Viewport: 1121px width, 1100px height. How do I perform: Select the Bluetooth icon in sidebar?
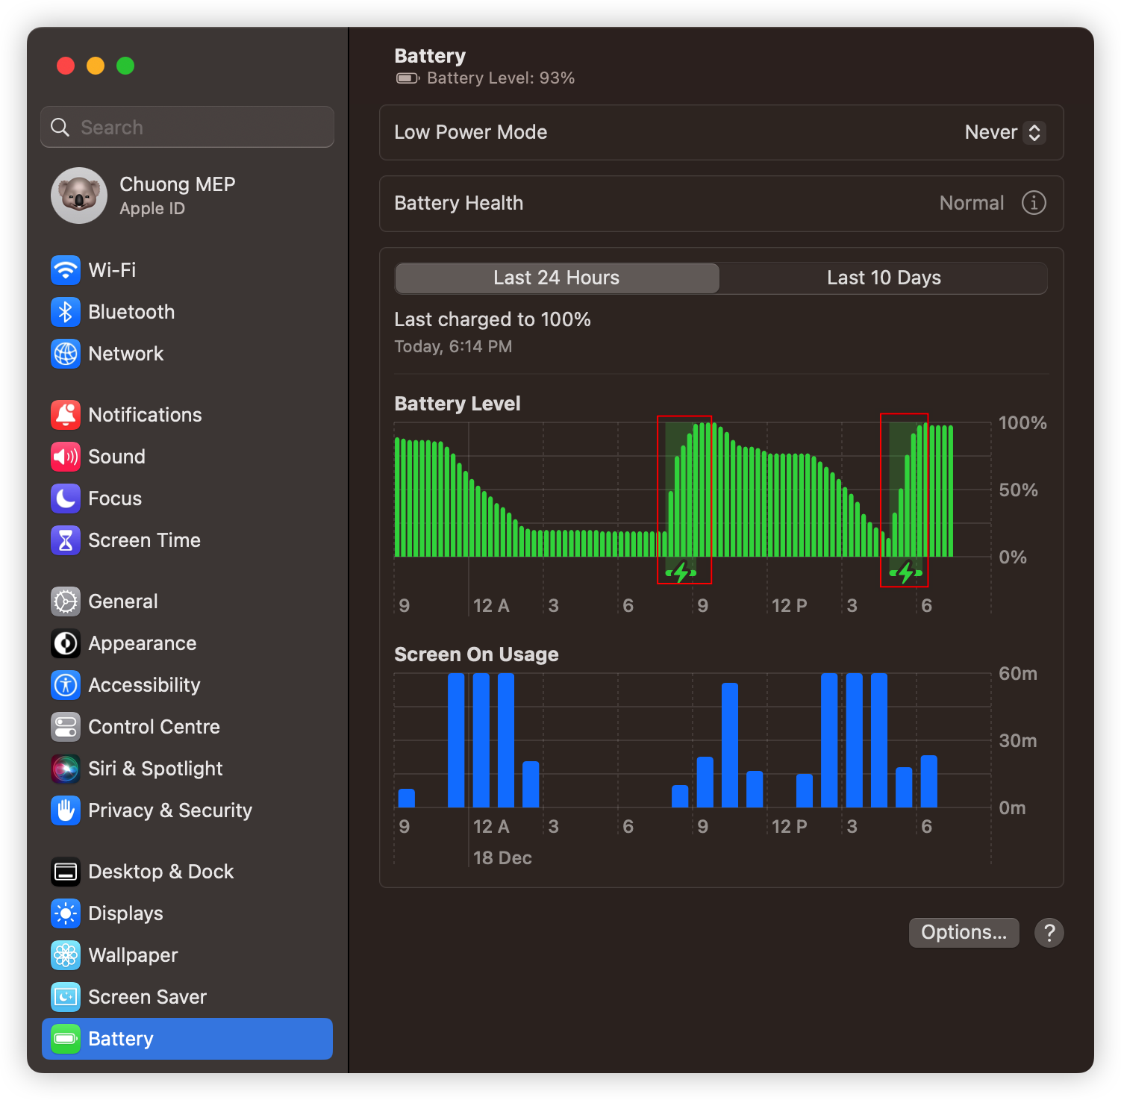pos(66,312)
